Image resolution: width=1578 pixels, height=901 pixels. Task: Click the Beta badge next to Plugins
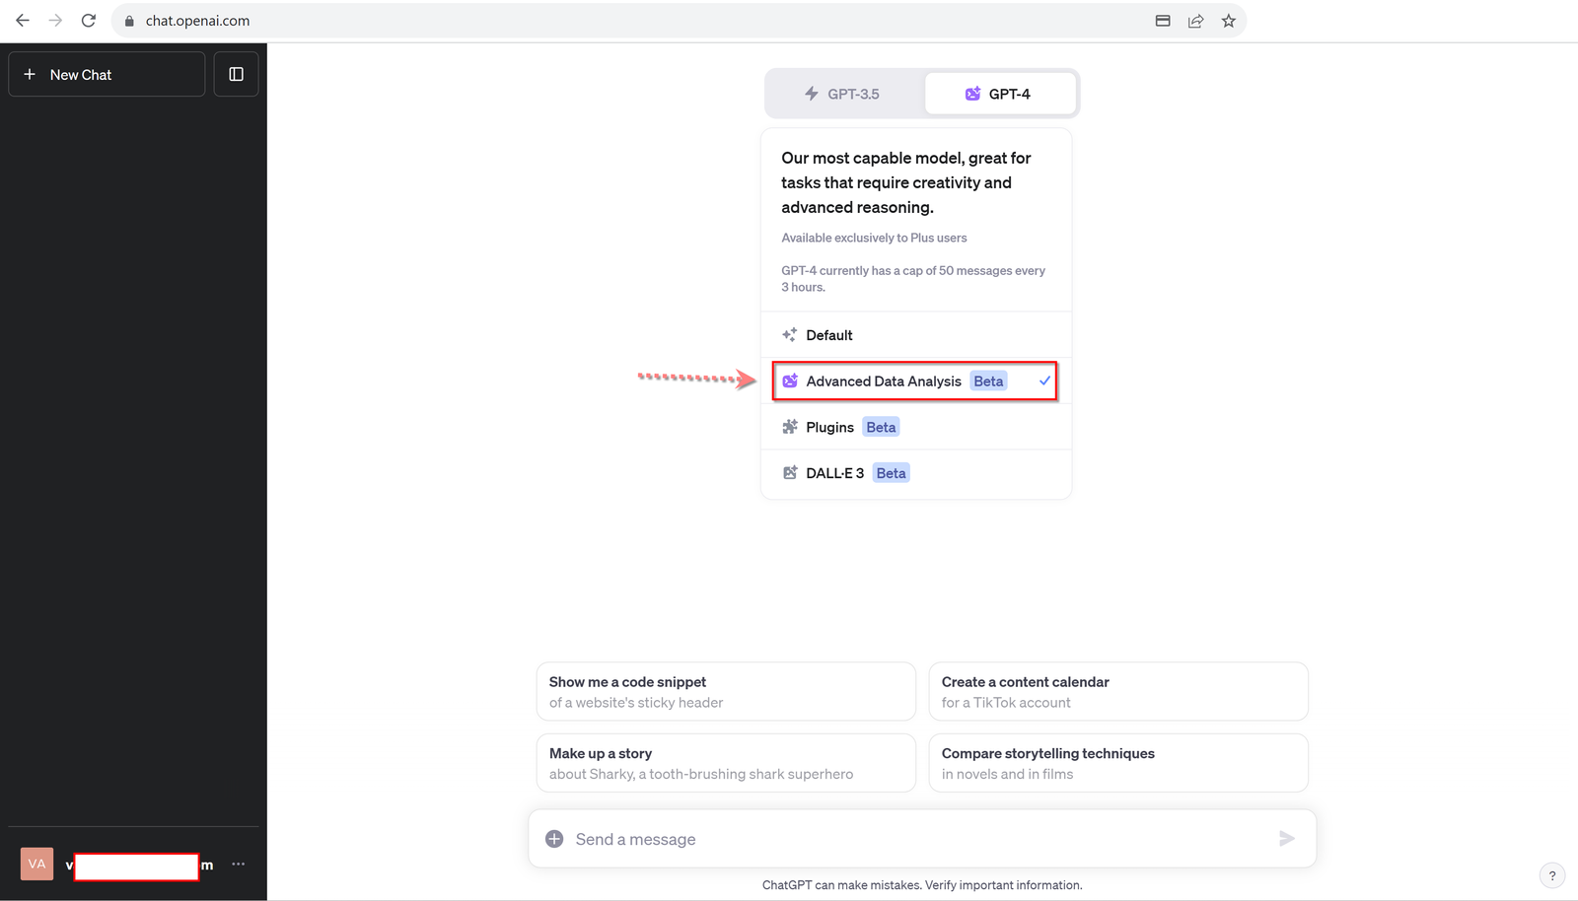[881, 427]
